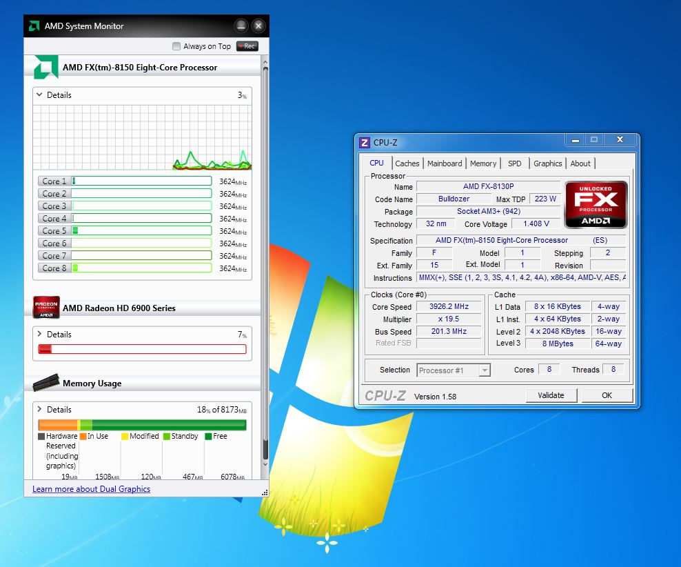The height and width of the screenshot is (567, 681).
Task: Click the 201.3 MHz bus speed value
Action: pos(449,331)
